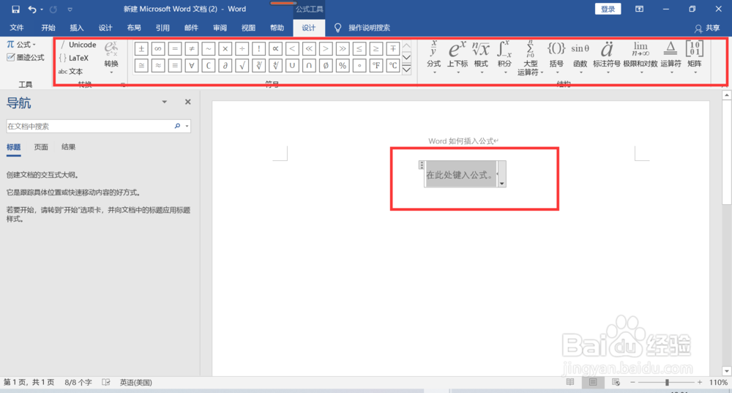This screenshot has width=732, height=393.
Task: Open the Operator structure dropdown
Action: (x=671, y=57)
